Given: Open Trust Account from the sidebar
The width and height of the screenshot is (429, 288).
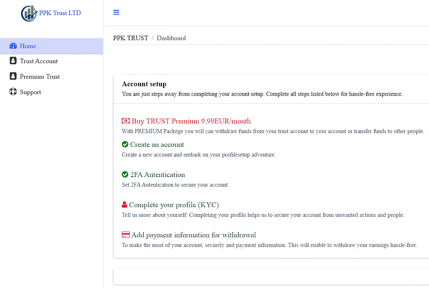Looking at the screenshot, I should click(39, 61).
